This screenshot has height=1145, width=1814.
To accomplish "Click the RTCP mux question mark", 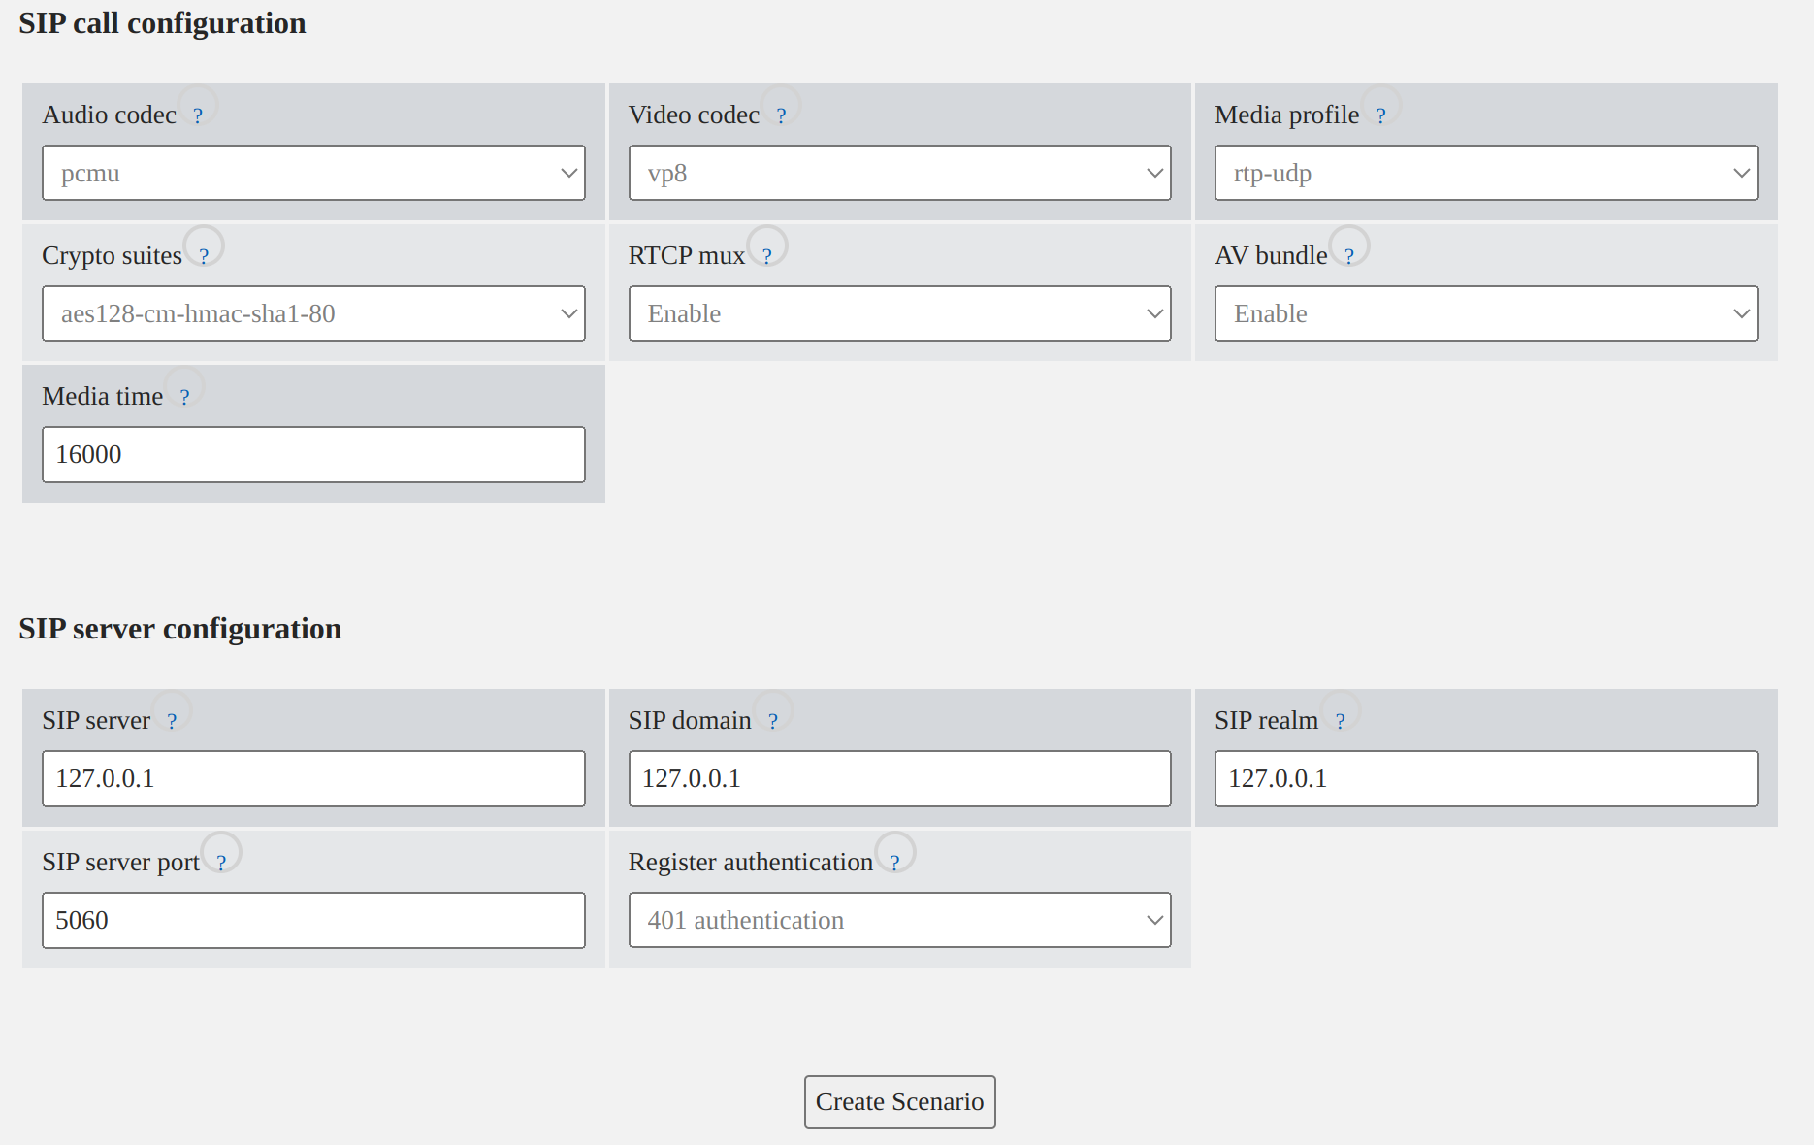I will (x=766, y=256).
